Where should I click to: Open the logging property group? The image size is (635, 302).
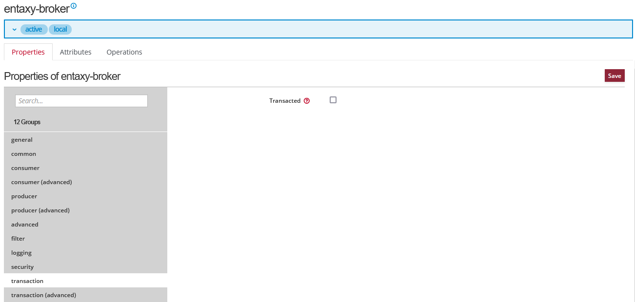21,253
